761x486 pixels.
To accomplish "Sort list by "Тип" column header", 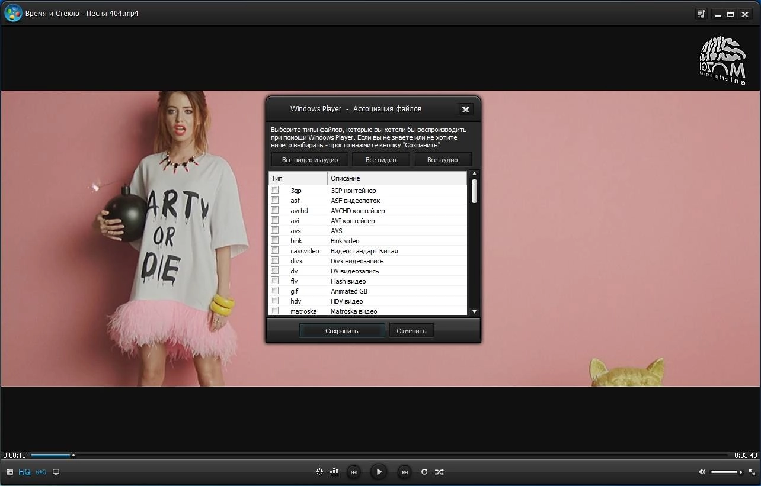I will [x=298, y=178].
